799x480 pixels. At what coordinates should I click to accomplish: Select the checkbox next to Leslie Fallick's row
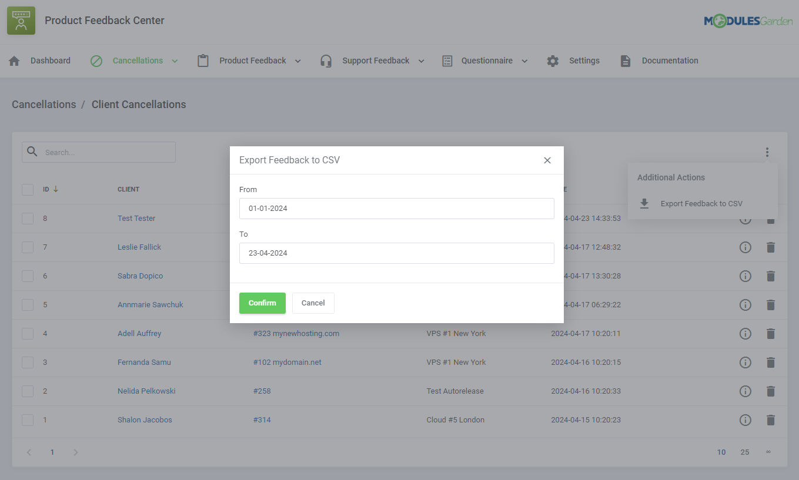28,247
